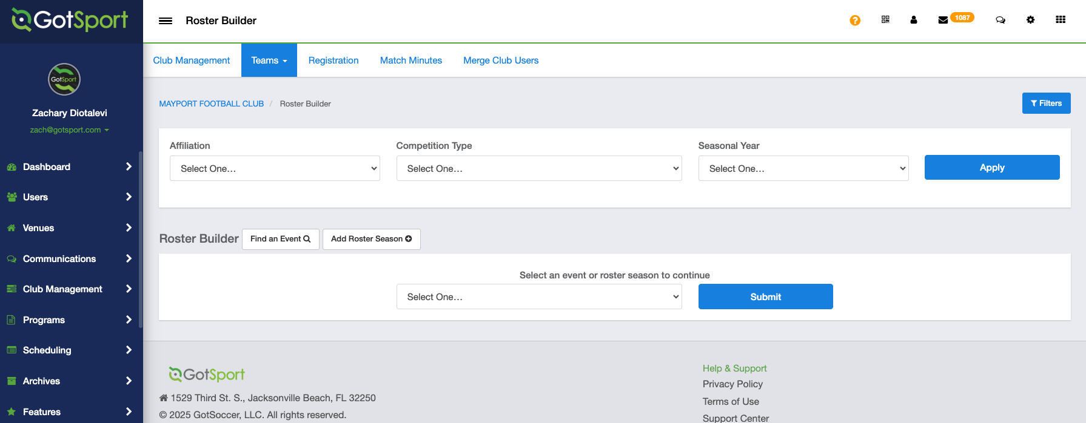The width and height of the screenshot is (1086, 423).
Task: Open the QR code scanner icon
Action: pyautogui.click(x=885, y=20)
